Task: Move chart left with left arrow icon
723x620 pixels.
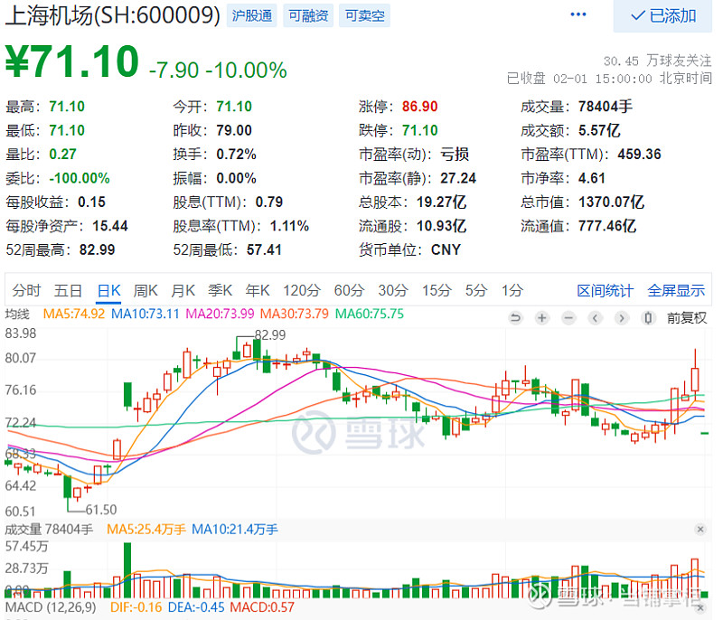Action: [x=596, y=317]
